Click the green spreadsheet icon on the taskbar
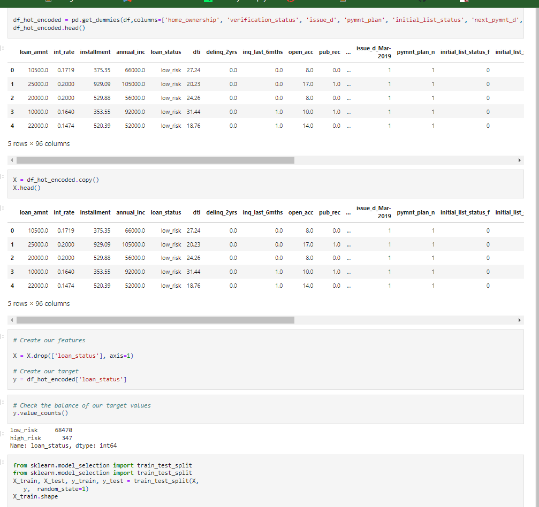 pos(208,3)
